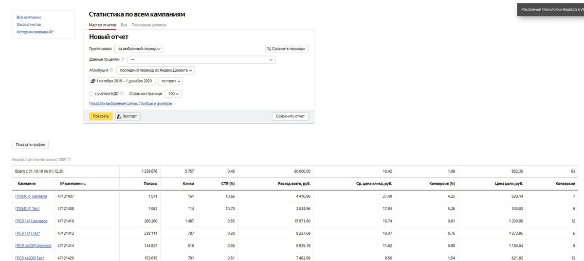This screenshot has height=261, width=584.
Task: Click the average click price '27.40'
Action: coord(387,196)
